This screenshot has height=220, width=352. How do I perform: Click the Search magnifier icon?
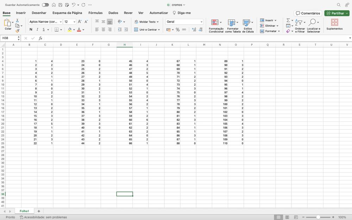(339, 5)
